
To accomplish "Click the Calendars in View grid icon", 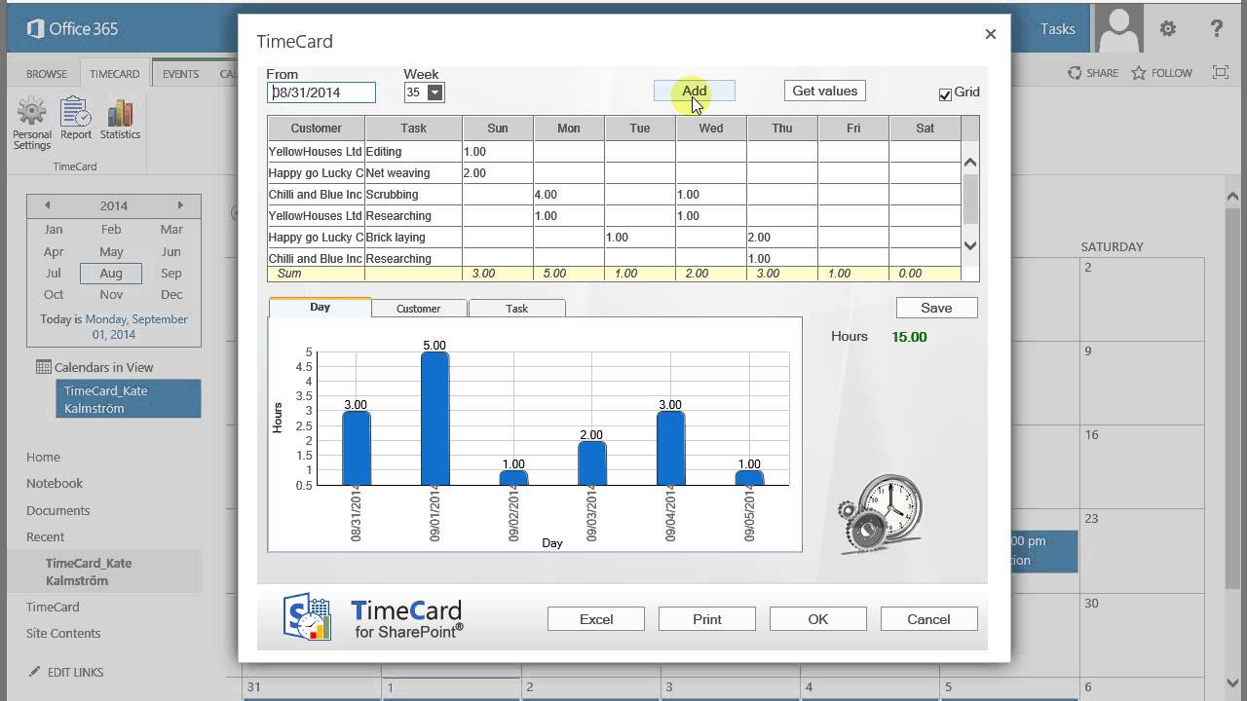I will [x=43, y=367].
